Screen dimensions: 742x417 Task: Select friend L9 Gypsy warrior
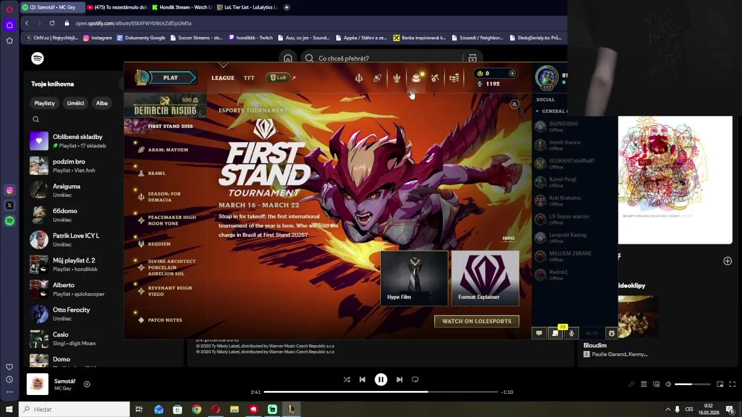574,219
